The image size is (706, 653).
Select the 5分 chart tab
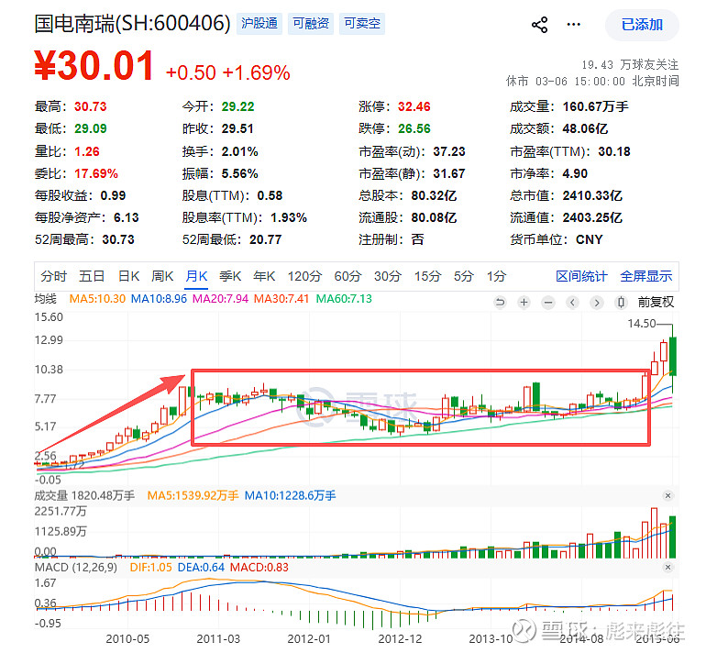point(464,276)
